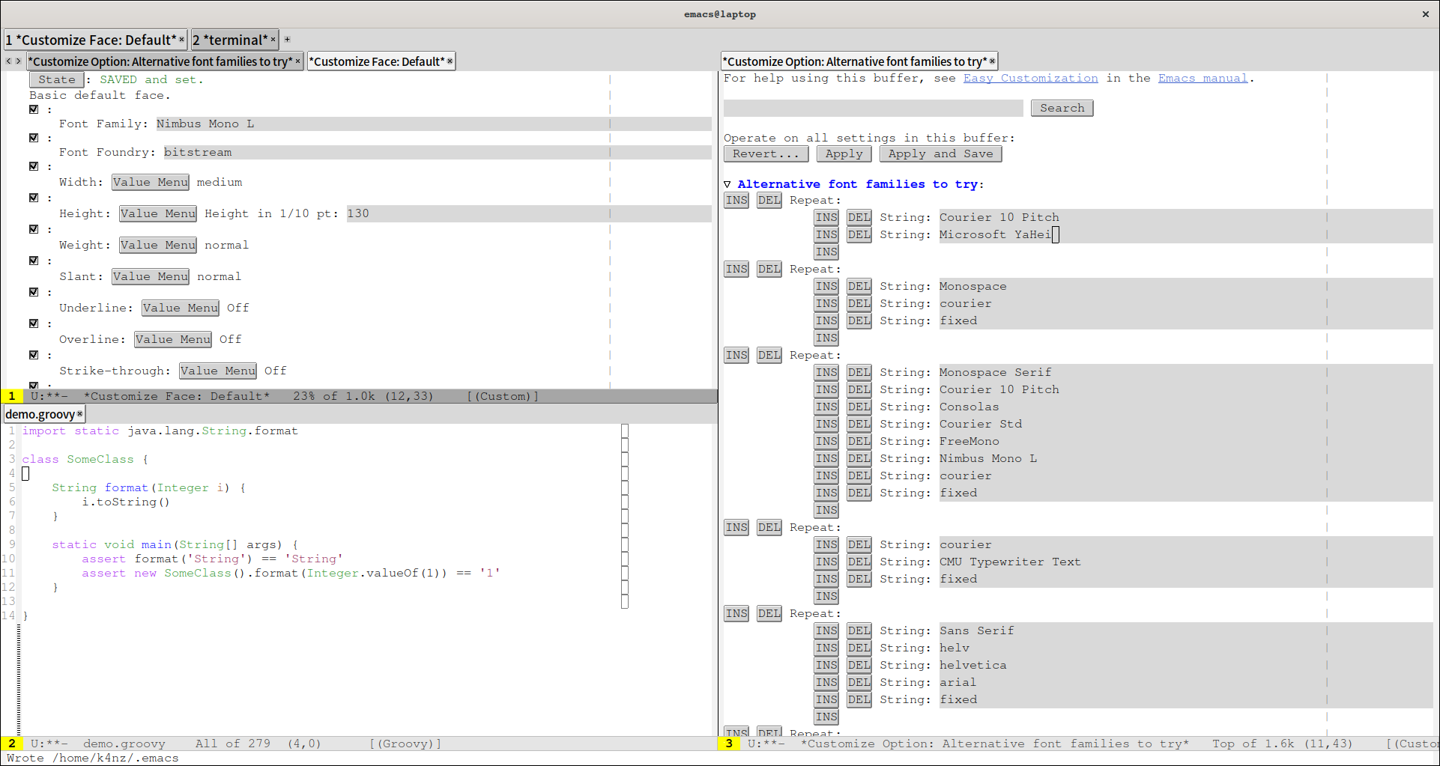Select the *Customize Face: Default* pane tab
1440x766 pixels.
[377, 61]
